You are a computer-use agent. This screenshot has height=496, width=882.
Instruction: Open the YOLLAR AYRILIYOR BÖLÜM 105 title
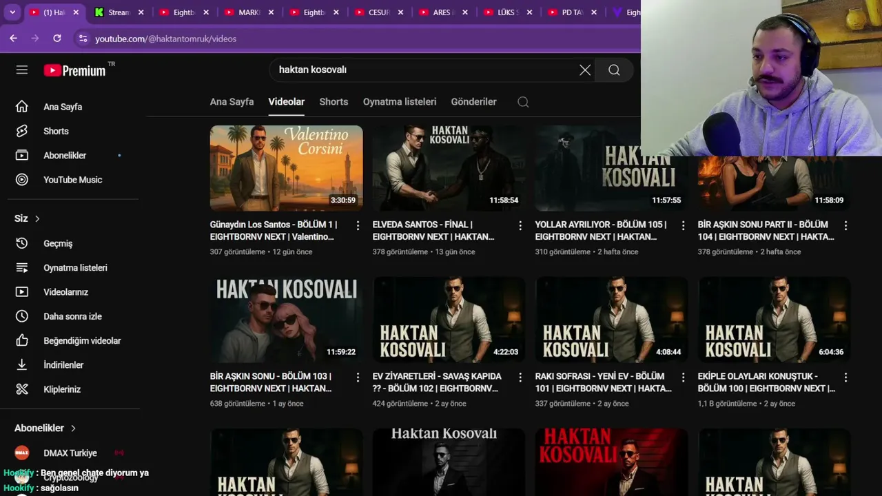(600, 231)
